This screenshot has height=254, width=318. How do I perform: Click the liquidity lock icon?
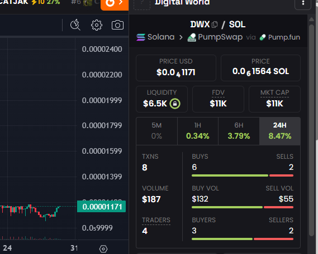[x=175, y=104]
